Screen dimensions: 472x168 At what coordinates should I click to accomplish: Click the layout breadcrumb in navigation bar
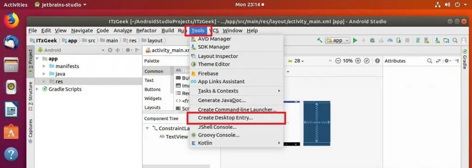[x=152, y=40]
